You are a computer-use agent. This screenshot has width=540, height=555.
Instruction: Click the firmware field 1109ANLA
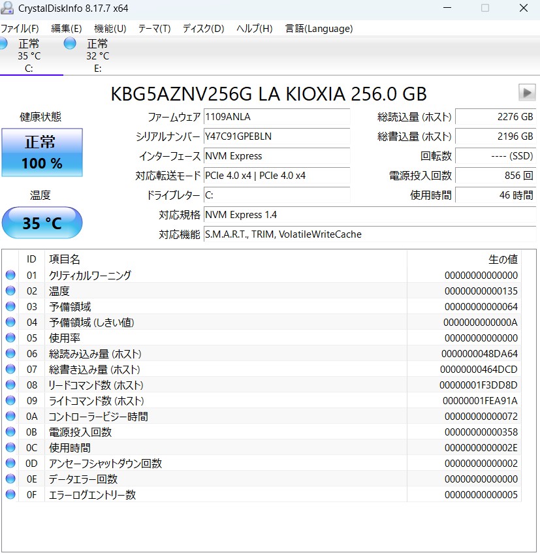coord(277,117)
